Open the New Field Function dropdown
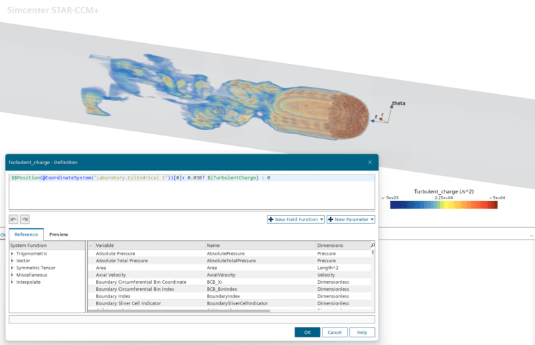This screenshot has height=345, width=535. pyautogui.click(x=295, y=219)
